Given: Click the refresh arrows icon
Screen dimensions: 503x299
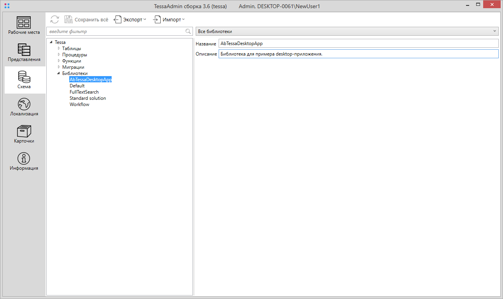Looking at the screenshot, I should (55, 19).
